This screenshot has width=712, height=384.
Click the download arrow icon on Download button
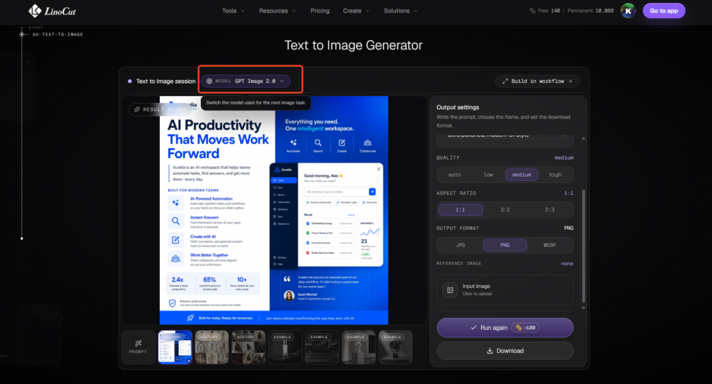(489, 351)
